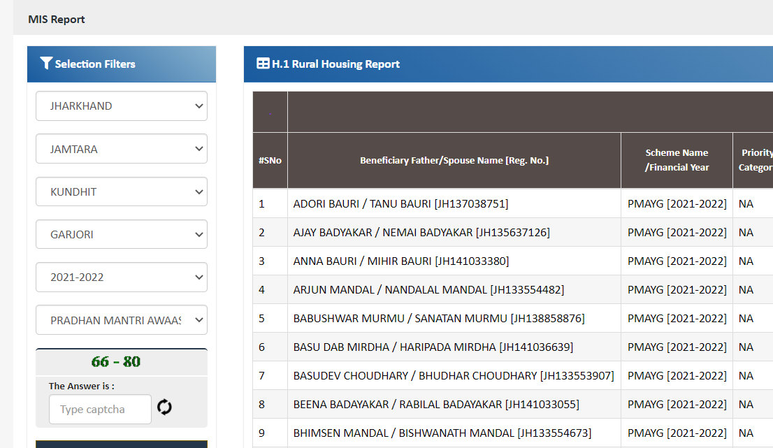Expand the PRADHAN MANTRI AWAAS scheme dropdown
Screen dimensions: 773x448
pos(121,320)
